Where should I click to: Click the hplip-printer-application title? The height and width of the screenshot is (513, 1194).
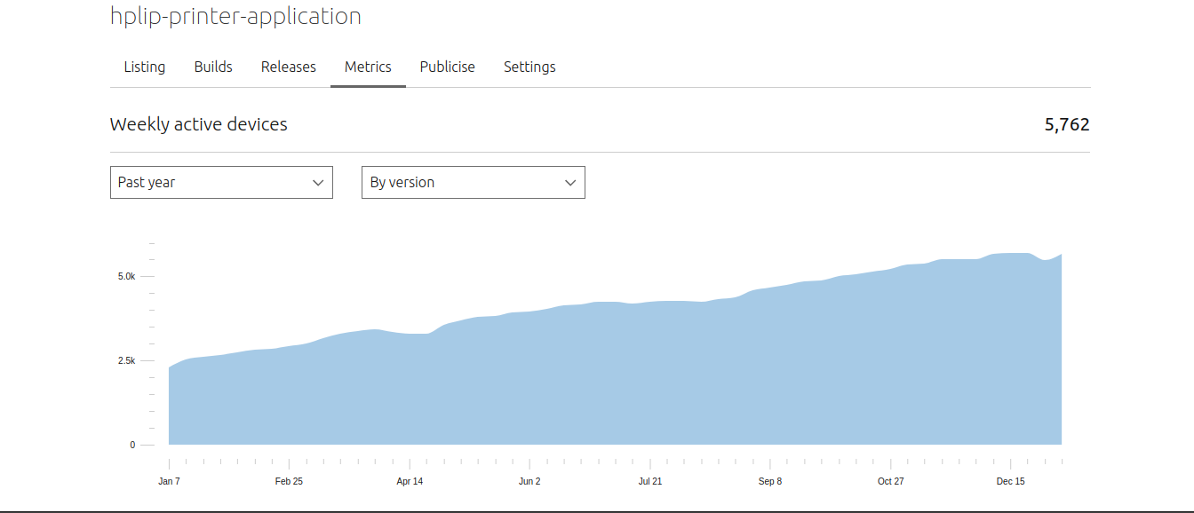point(235,16)
